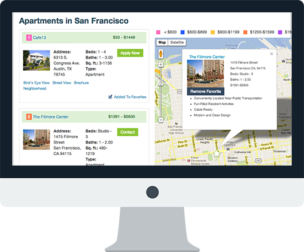304x252 pixels.
Task: Click the Apartments in San Francisco heading
Action: click(74, 21)
